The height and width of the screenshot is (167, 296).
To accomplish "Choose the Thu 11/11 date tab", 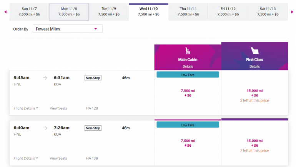I will 188,11.
